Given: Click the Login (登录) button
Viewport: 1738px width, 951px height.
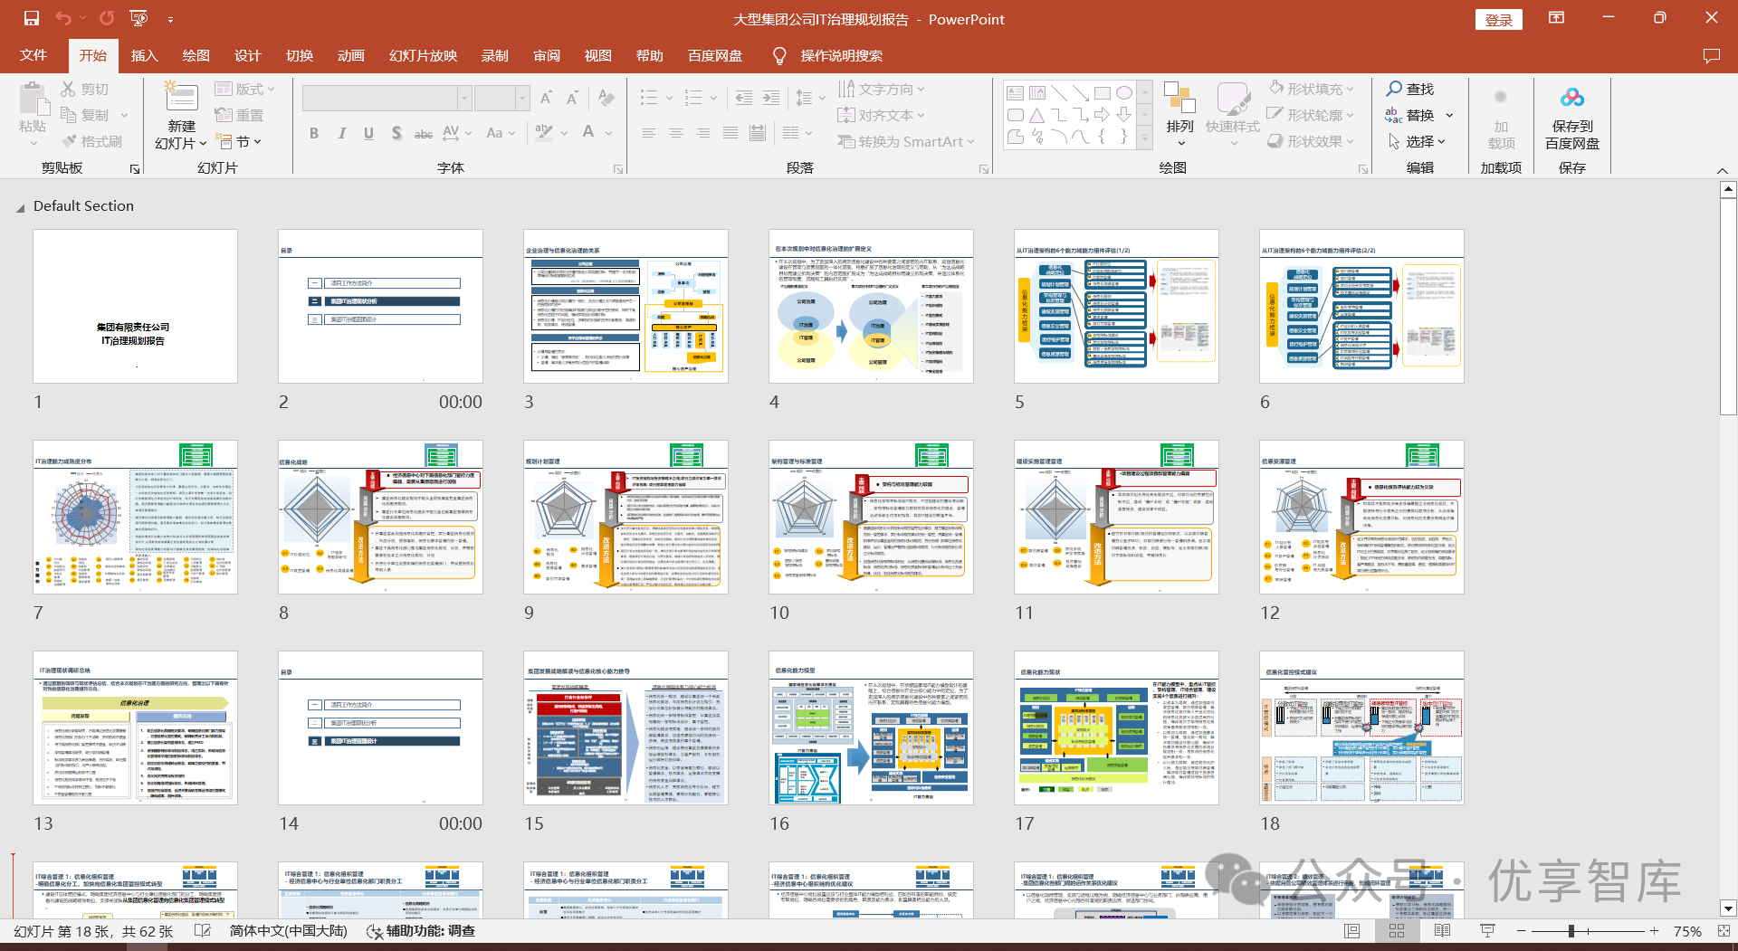Looking at the screenshot, I should coord(1498,20).
